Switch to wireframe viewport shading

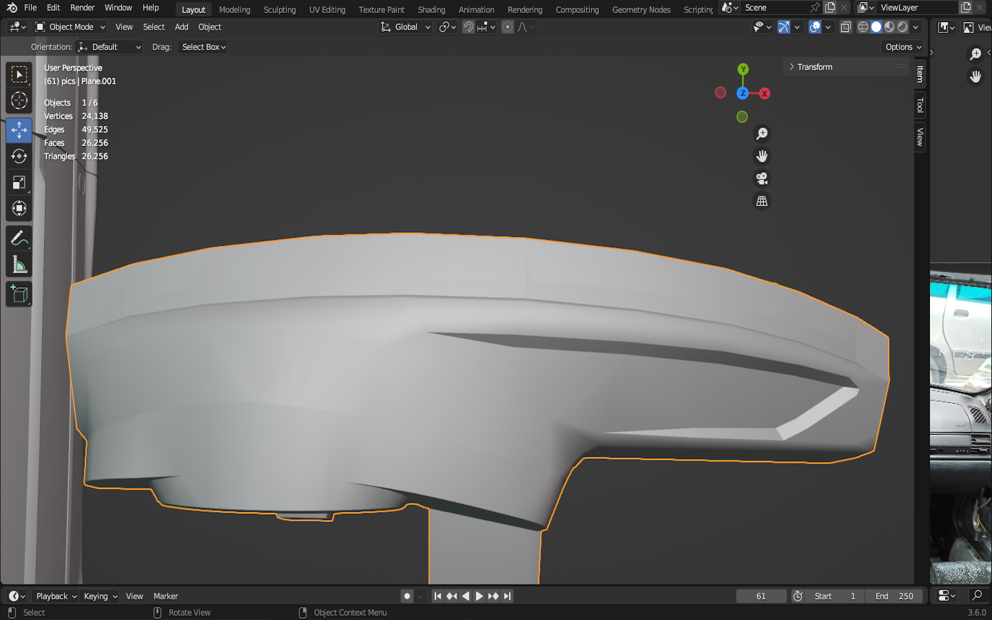click(863, 27)
